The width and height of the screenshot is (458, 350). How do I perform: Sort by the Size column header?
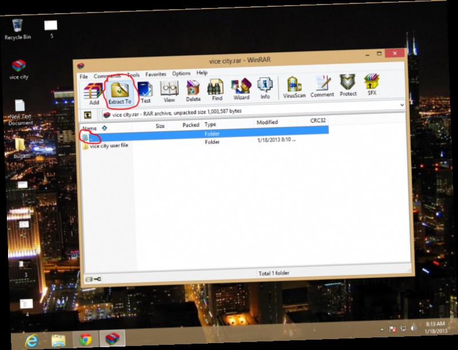(149, 126)
